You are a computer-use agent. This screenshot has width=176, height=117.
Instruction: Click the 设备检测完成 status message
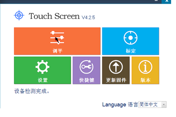click(x=32, y=91)
